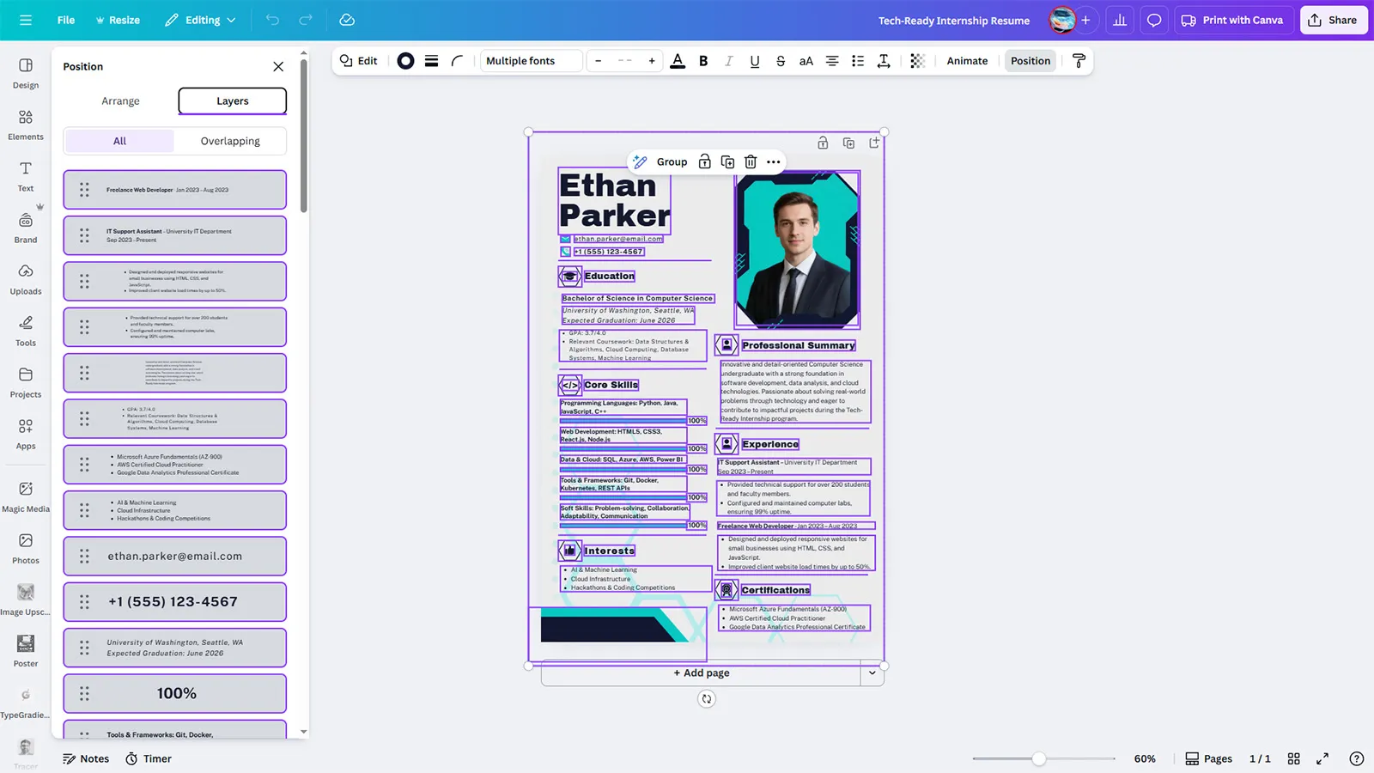Open the Magic Media app
This screenshot has width=1374, height=773.
tap(26, 496)
